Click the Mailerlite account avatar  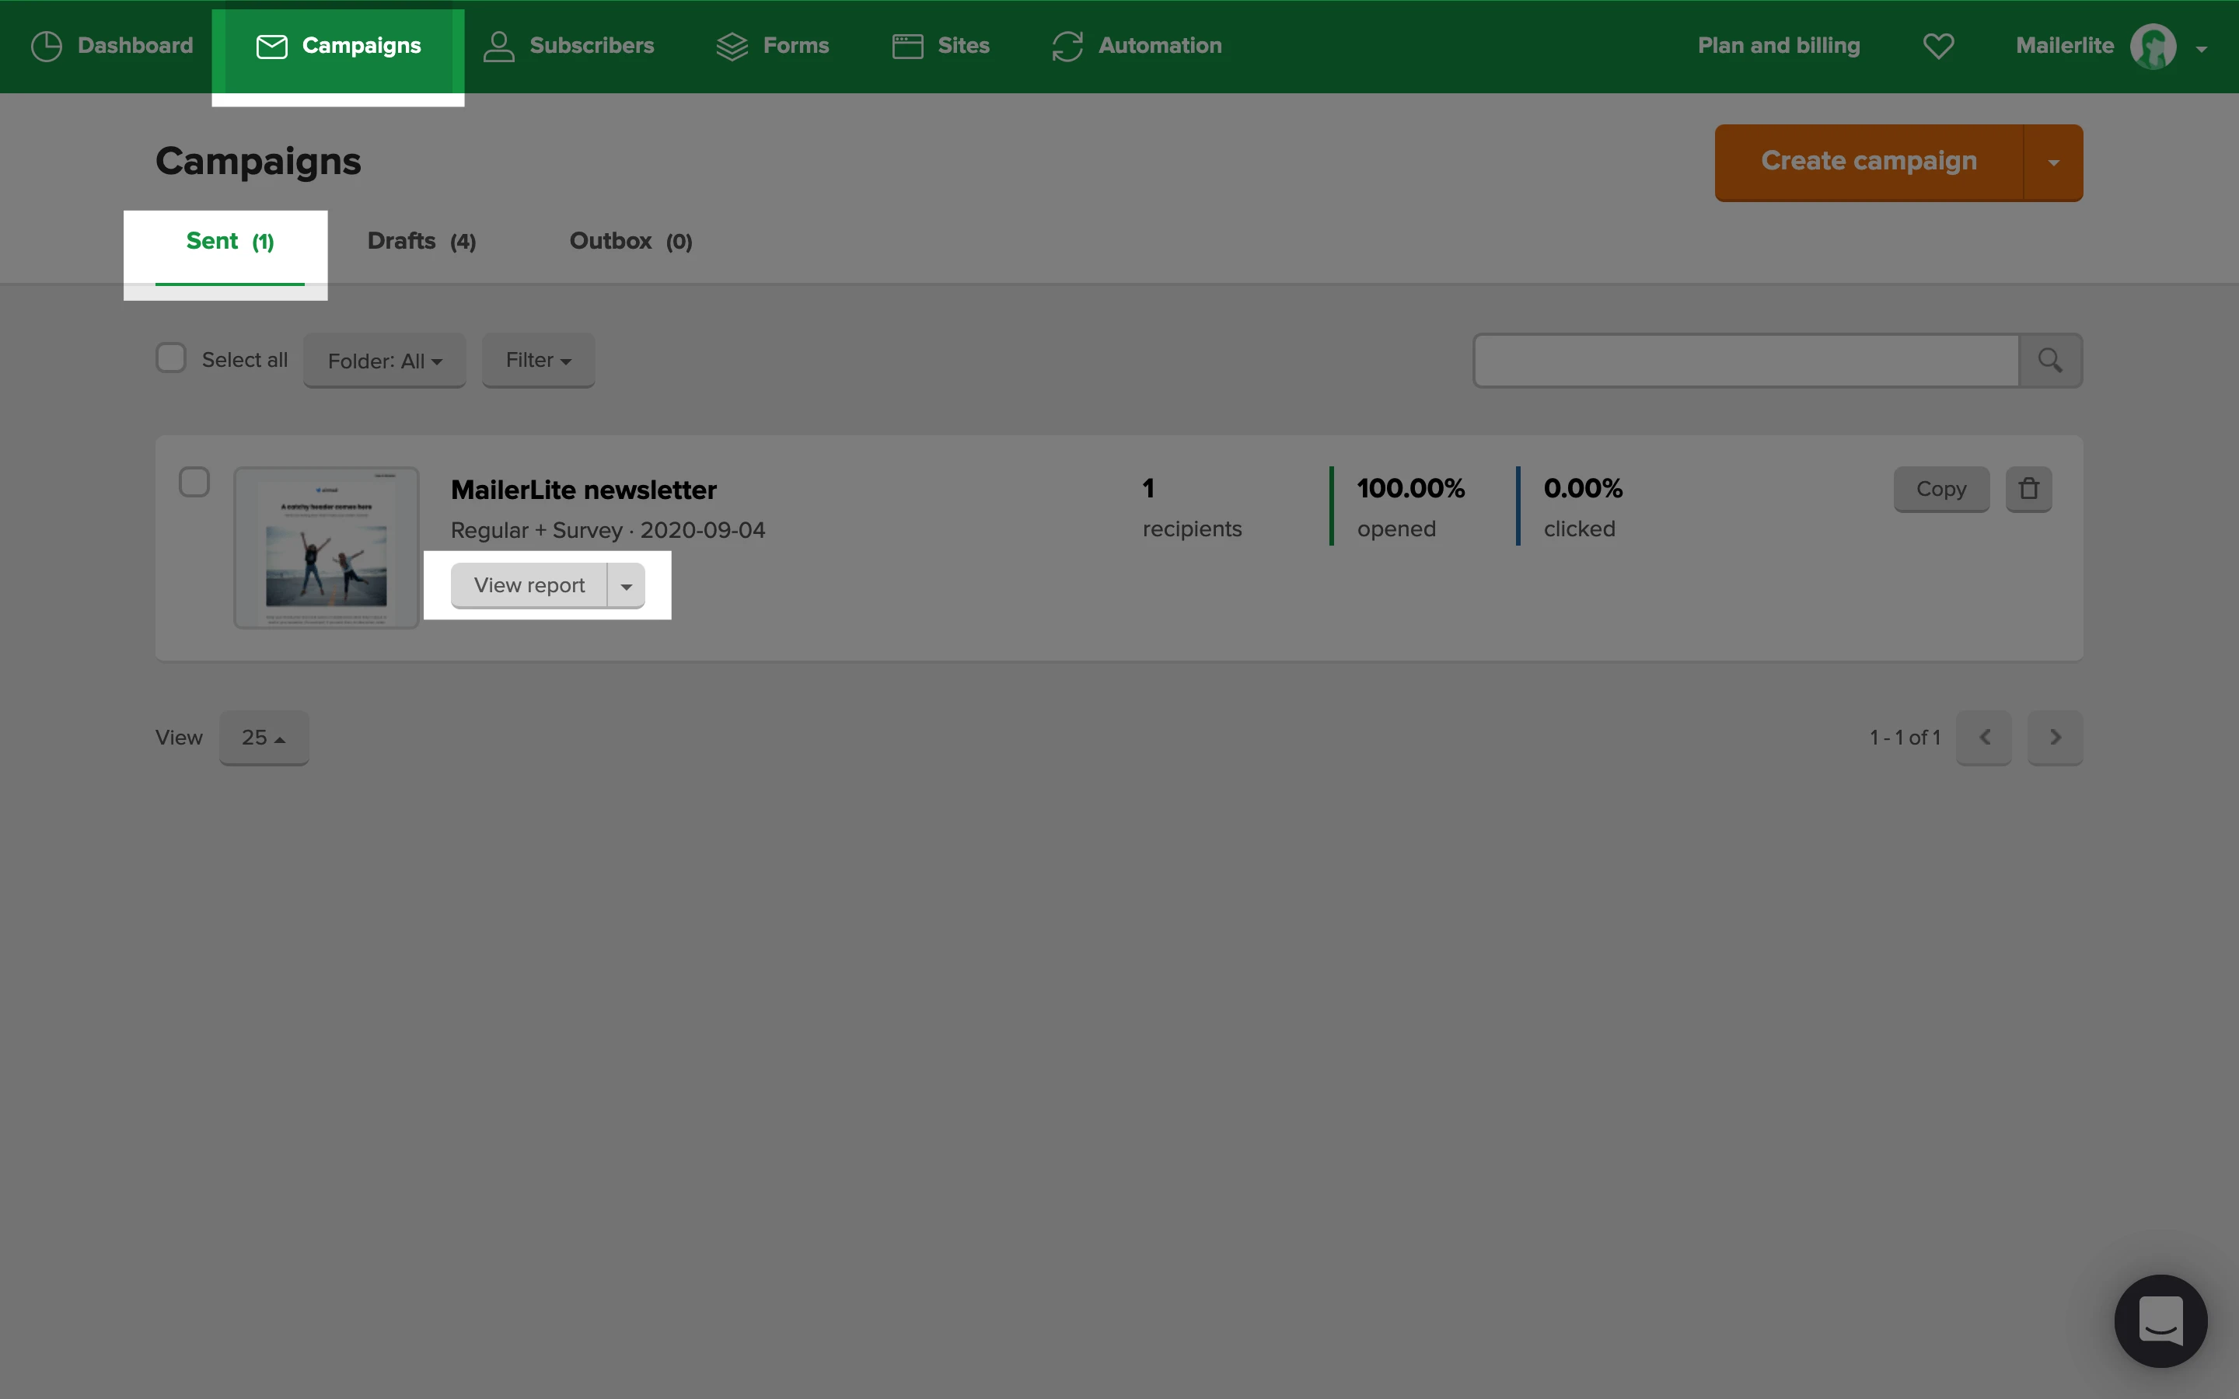(x=2153, y=47)
